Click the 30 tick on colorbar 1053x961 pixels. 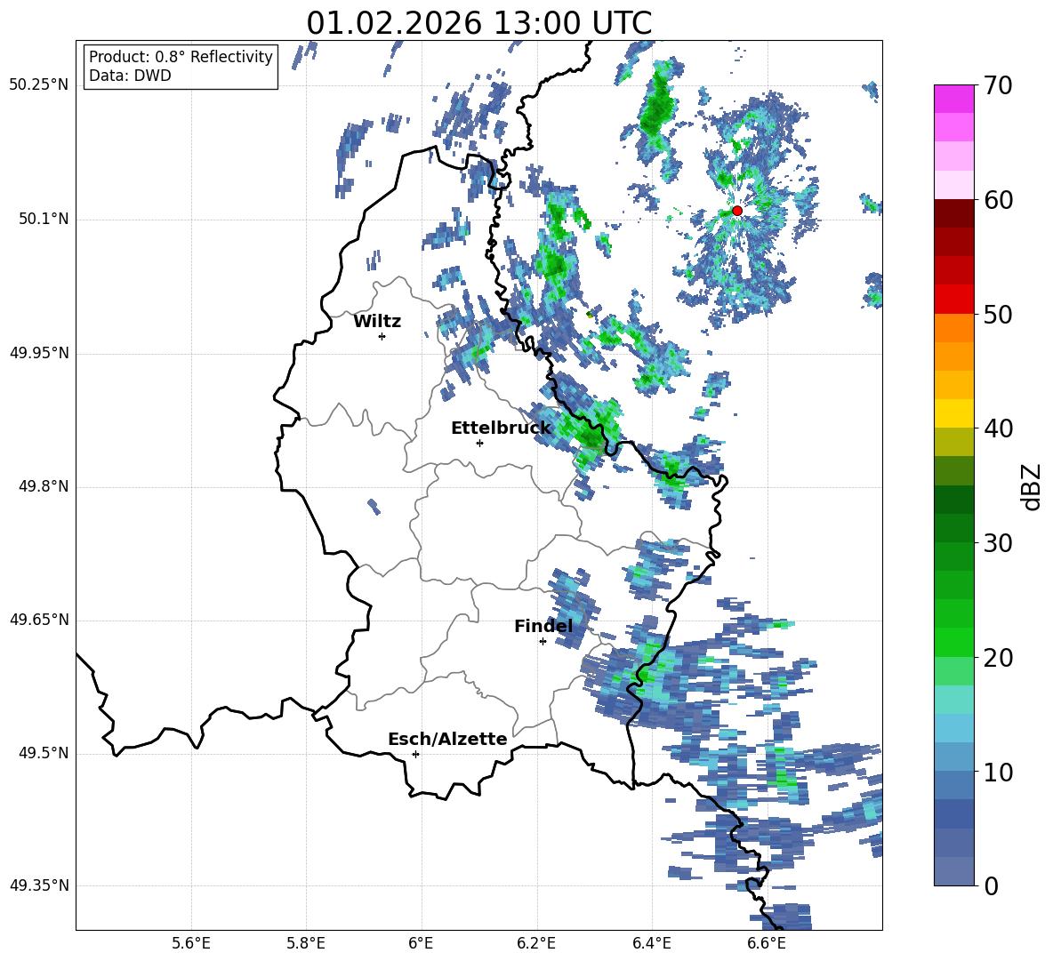tap(998, 543)
